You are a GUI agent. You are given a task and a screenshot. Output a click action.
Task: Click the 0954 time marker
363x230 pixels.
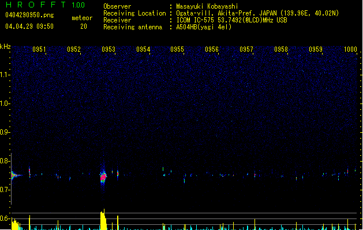click(143, 49)
